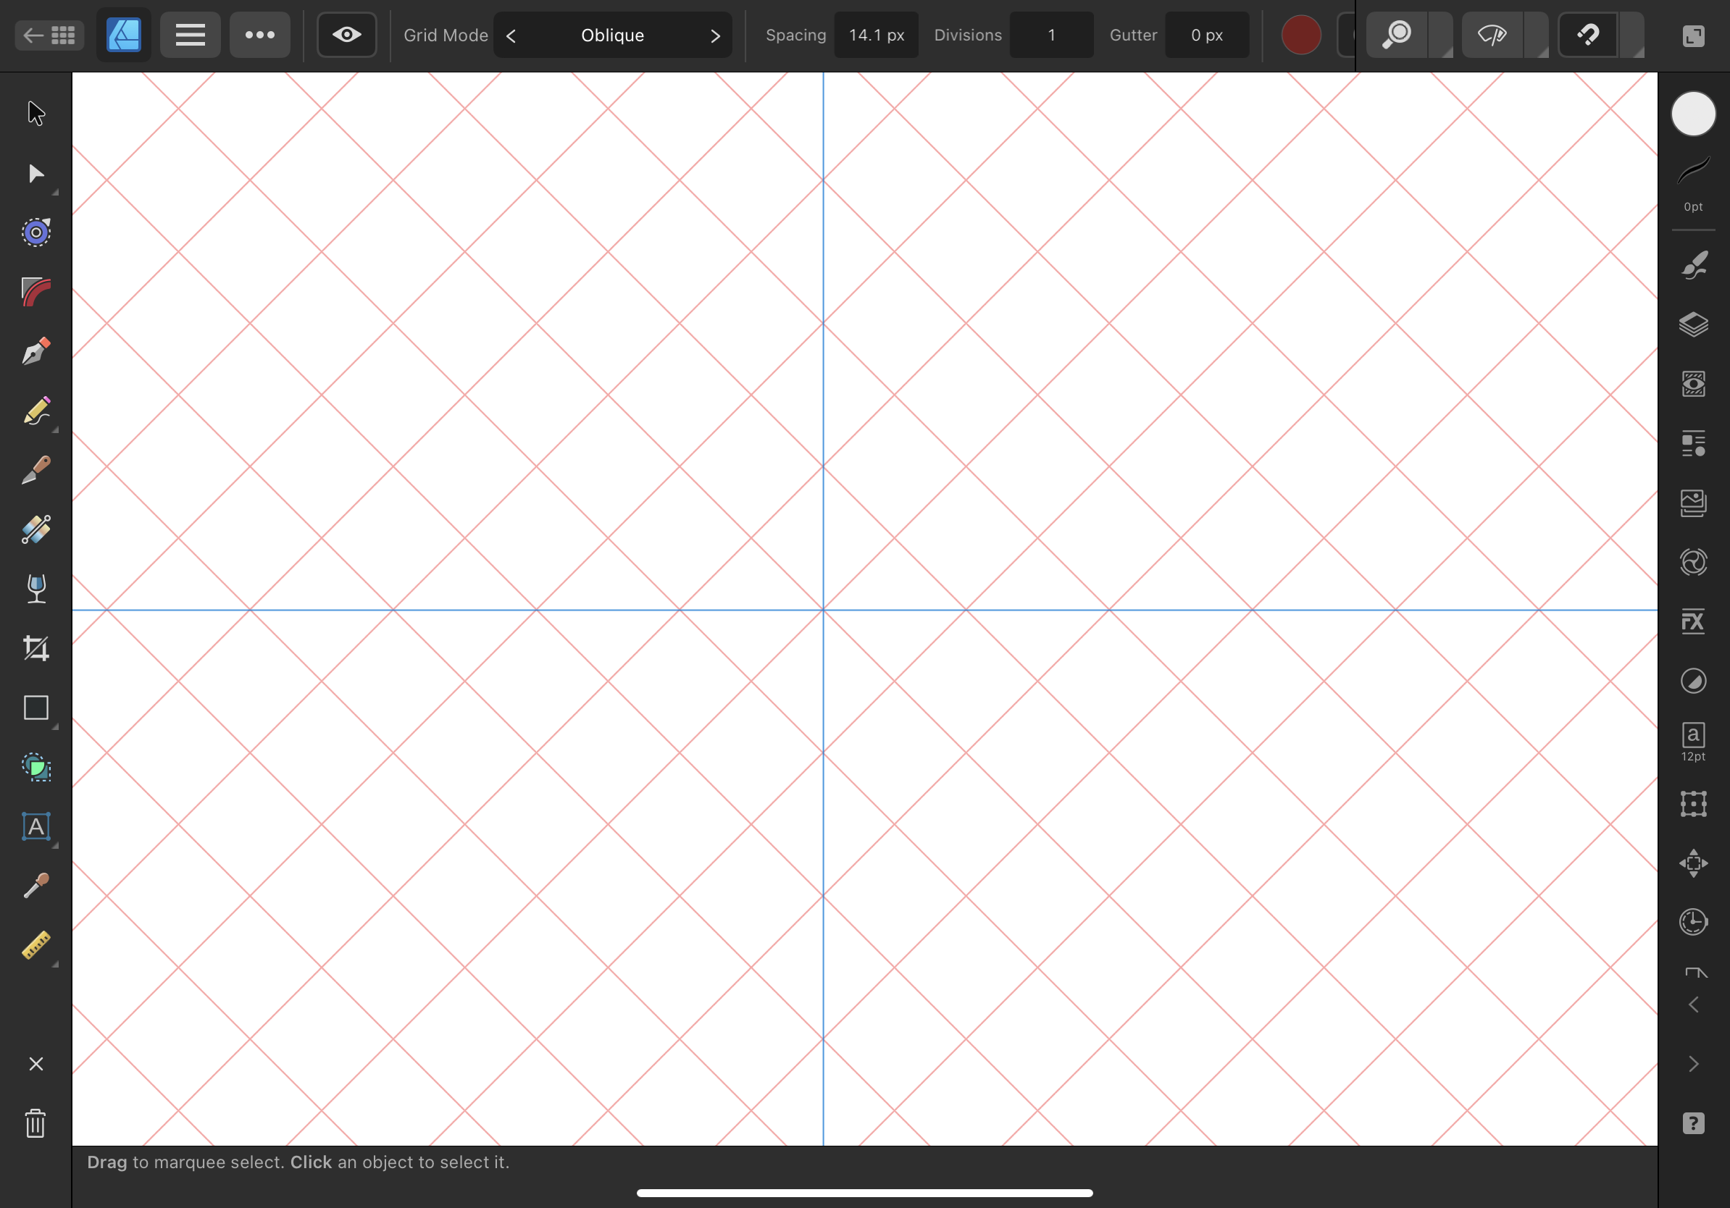The width and height of the screenshot is (1730, 1208).
Task: Select the Fill gradient tool
Action: tap(36, 529)
